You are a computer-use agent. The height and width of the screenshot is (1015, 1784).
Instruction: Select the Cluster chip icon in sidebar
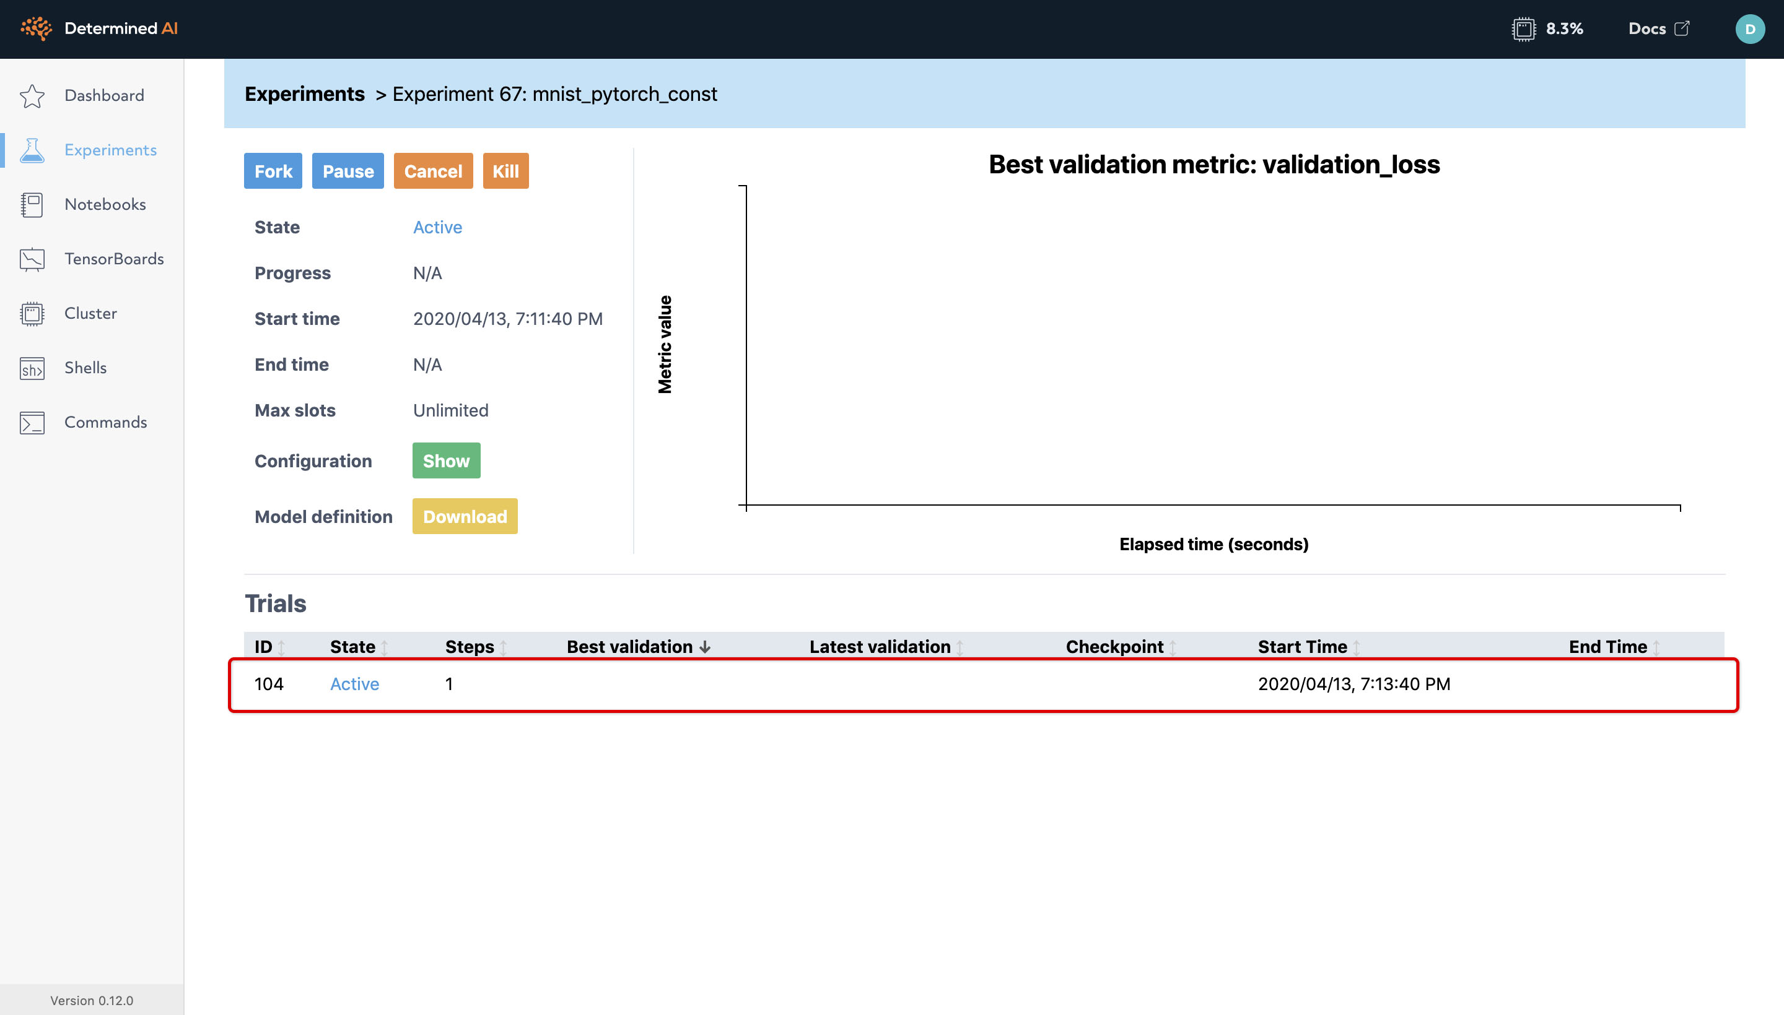[32, 314]
